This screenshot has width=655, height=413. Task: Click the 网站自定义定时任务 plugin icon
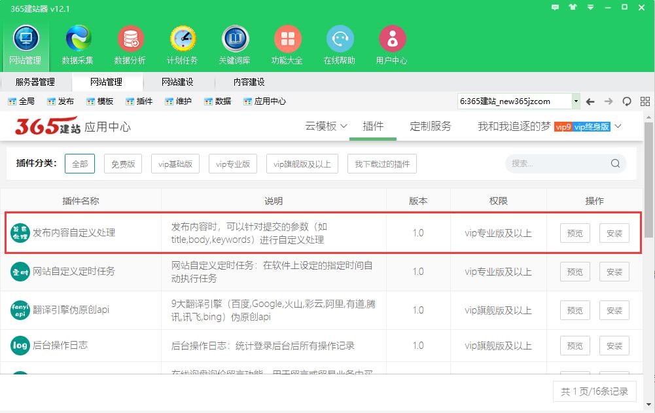pos(20,272)
